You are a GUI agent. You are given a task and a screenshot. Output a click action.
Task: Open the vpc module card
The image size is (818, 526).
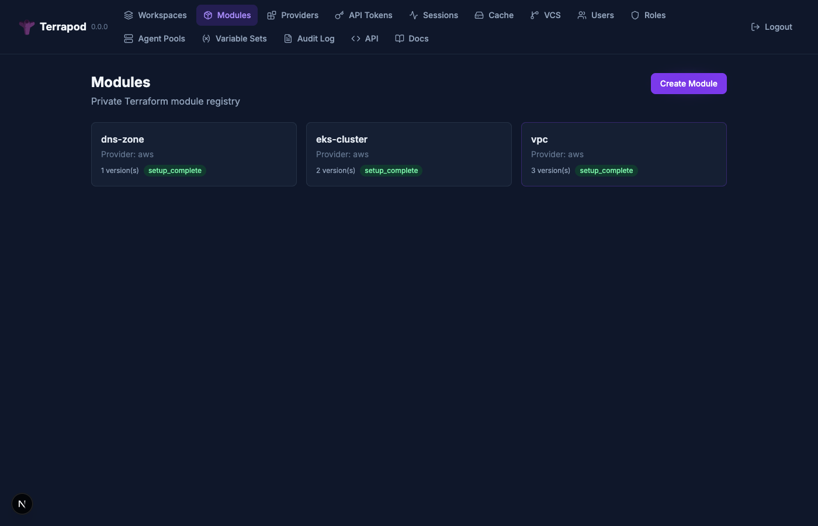click(624, 154)
